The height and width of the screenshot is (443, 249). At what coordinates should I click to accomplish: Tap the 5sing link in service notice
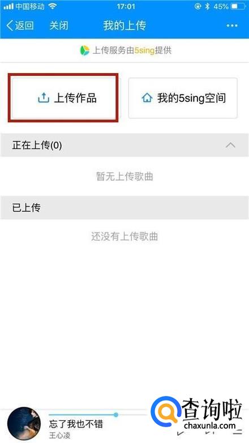click(x=144, y=50)
